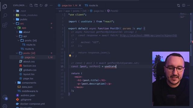193x108 pixels.
Task: Click the useState text on line 15
Action: (110, 67)
